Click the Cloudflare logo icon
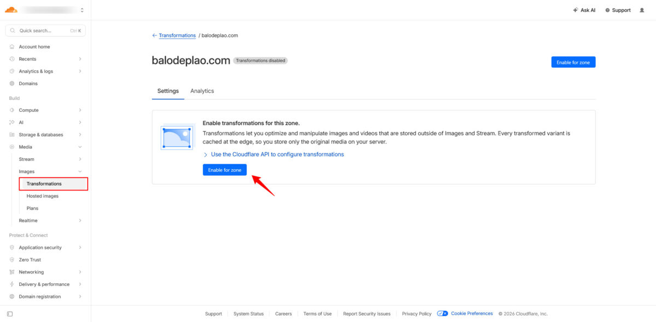This screenshot has height=322, width=656. 11,10
